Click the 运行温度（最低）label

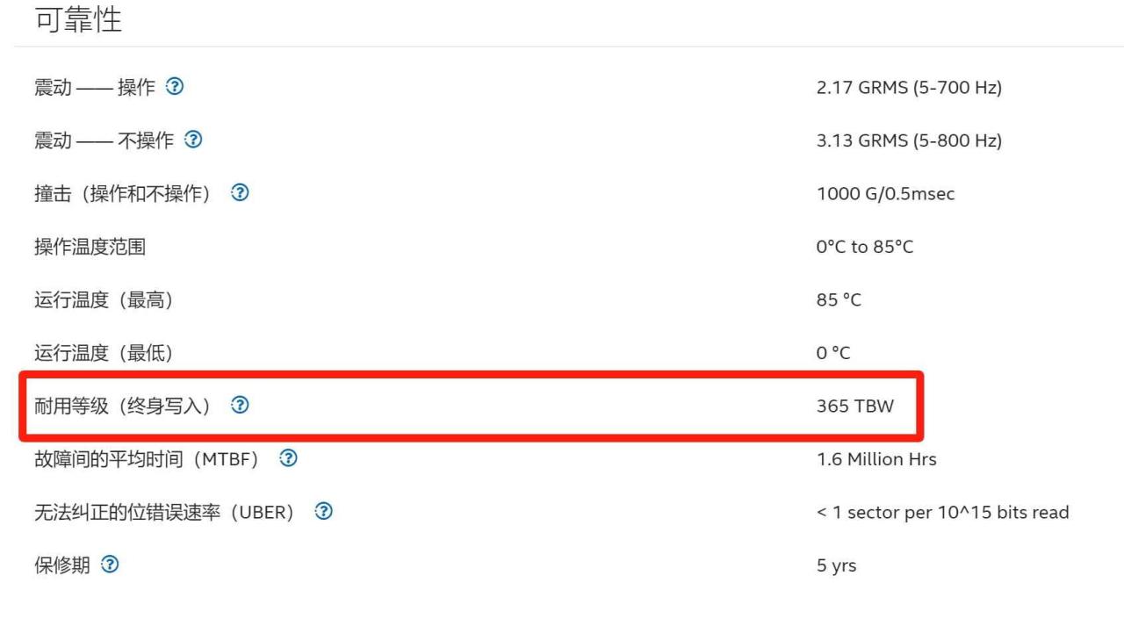tap(104, 353)
